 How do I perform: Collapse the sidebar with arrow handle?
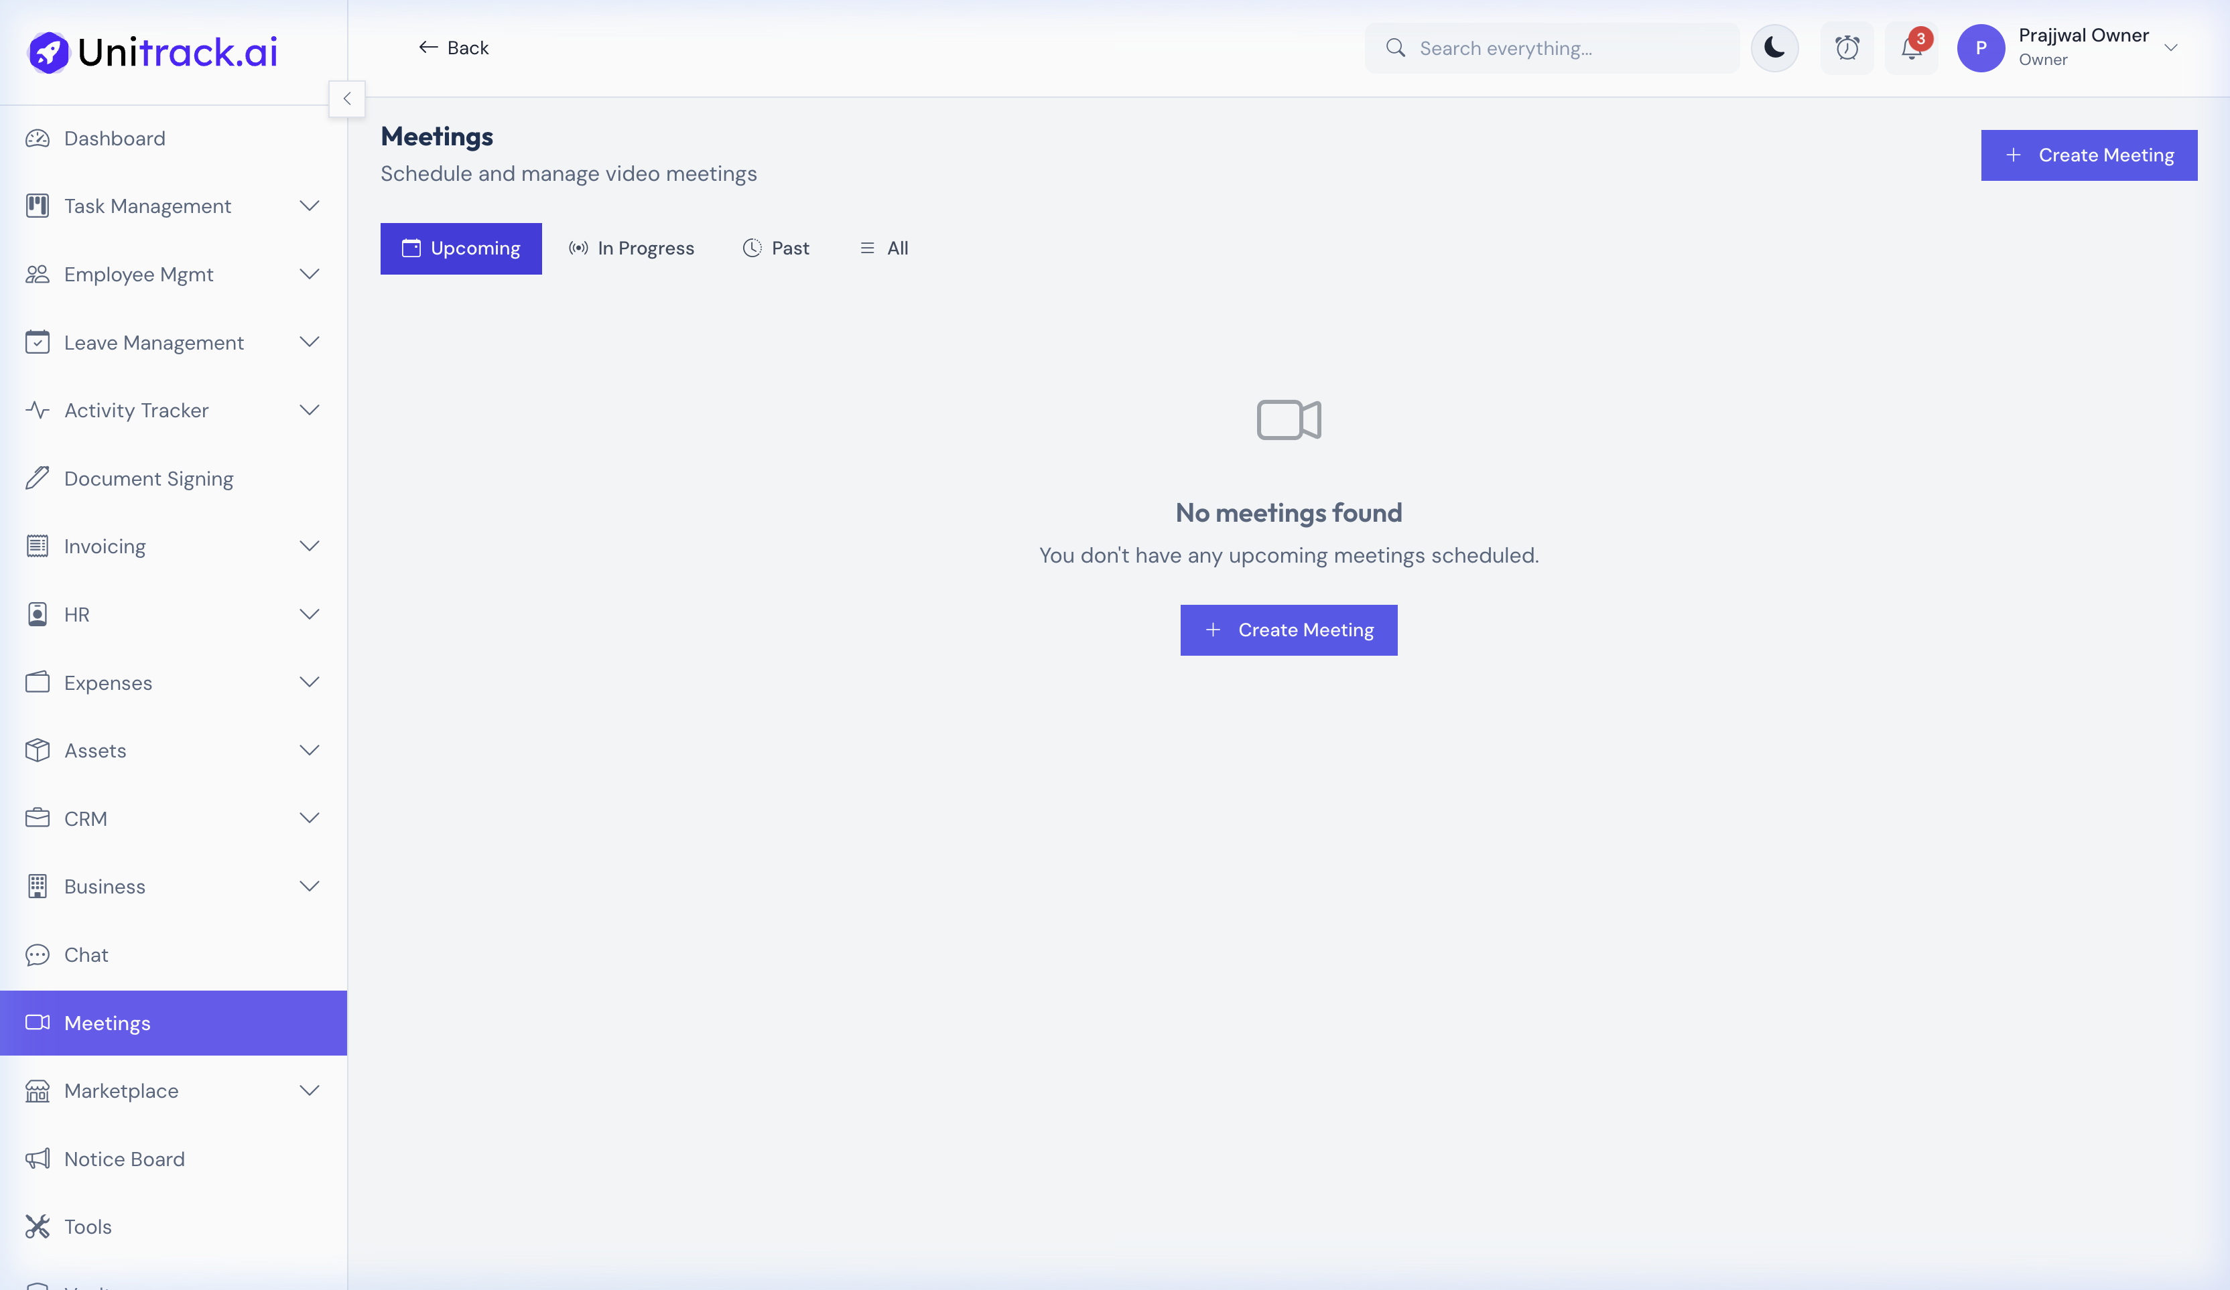pyautogui.click(x=347, y=99)
